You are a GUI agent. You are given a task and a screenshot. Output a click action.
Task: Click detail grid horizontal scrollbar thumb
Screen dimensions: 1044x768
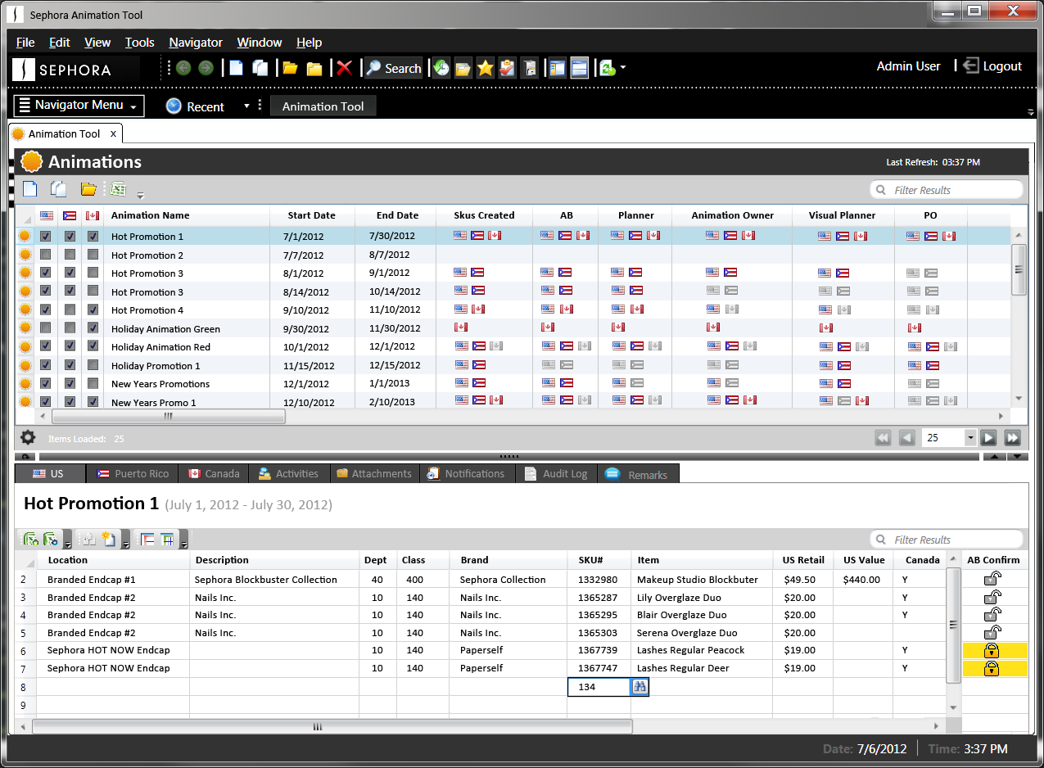[332, 726]
